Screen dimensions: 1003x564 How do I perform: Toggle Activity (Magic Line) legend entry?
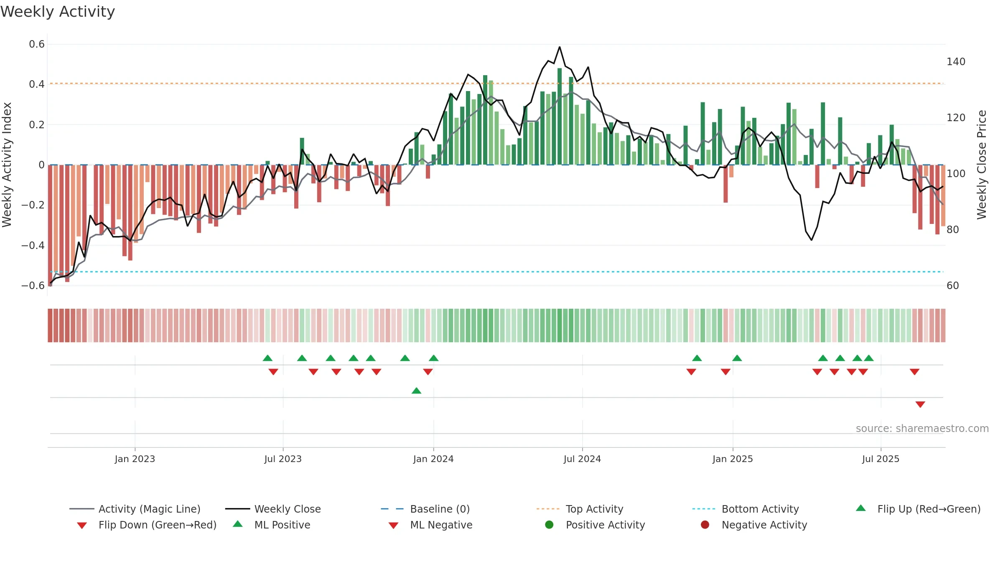[x=135, y=509]
